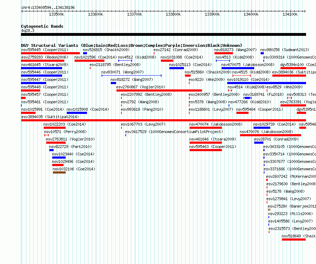The height and width of the screenshot is (264, 316).
Task: Select nsv595448 (Cooper2011) label
Action: pyautogui.click(x=45, y=87)
